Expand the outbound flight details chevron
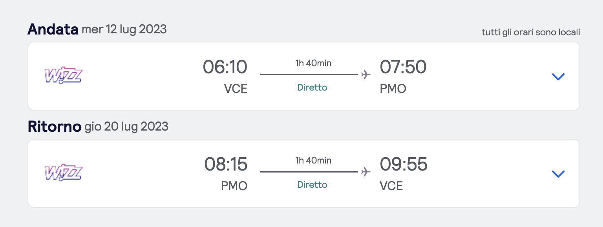Viewport: 603px width, 227px height. [x=558, y=76]
